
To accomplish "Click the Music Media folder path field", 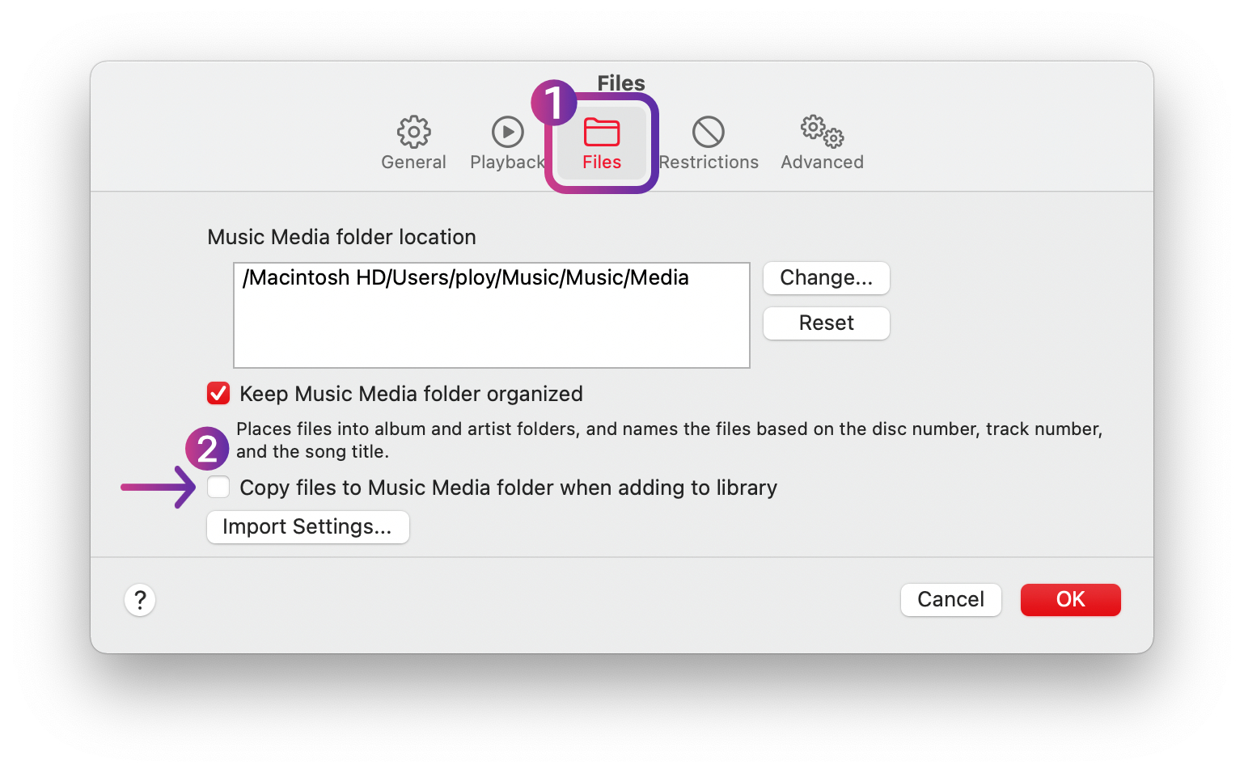I will (491, 315).
